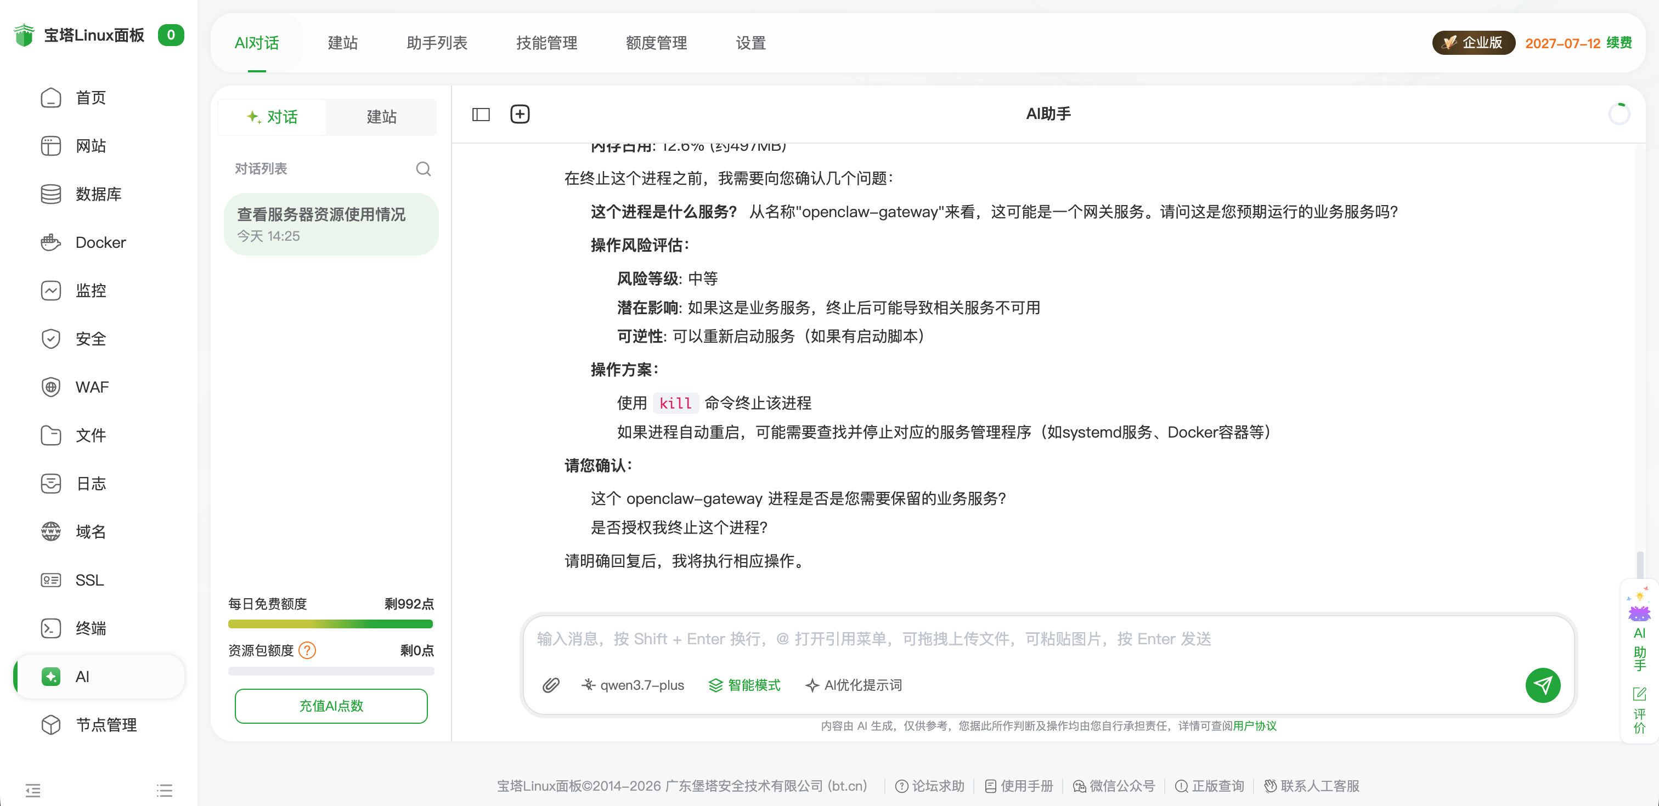
Task: Open the WAF firewall icon
Action: point(51,388)
